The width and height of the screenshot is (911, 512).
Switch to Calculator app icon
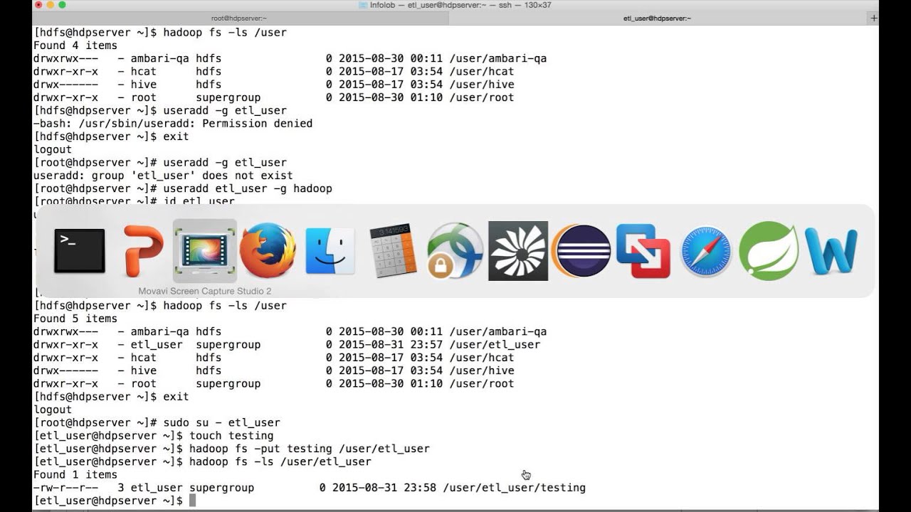click(393, 251)
